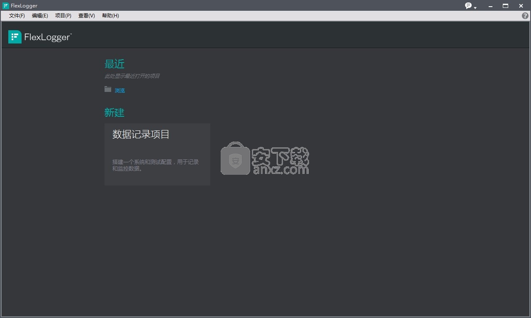531x318 pixels.
Task: Maximize the FlexLogger window
Action: [x=505, y=6]
